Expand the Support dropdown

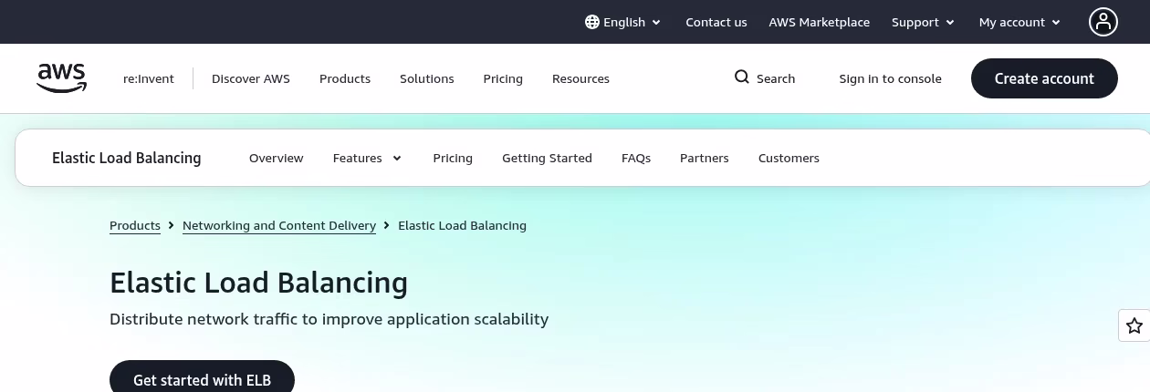click(924, 22)
